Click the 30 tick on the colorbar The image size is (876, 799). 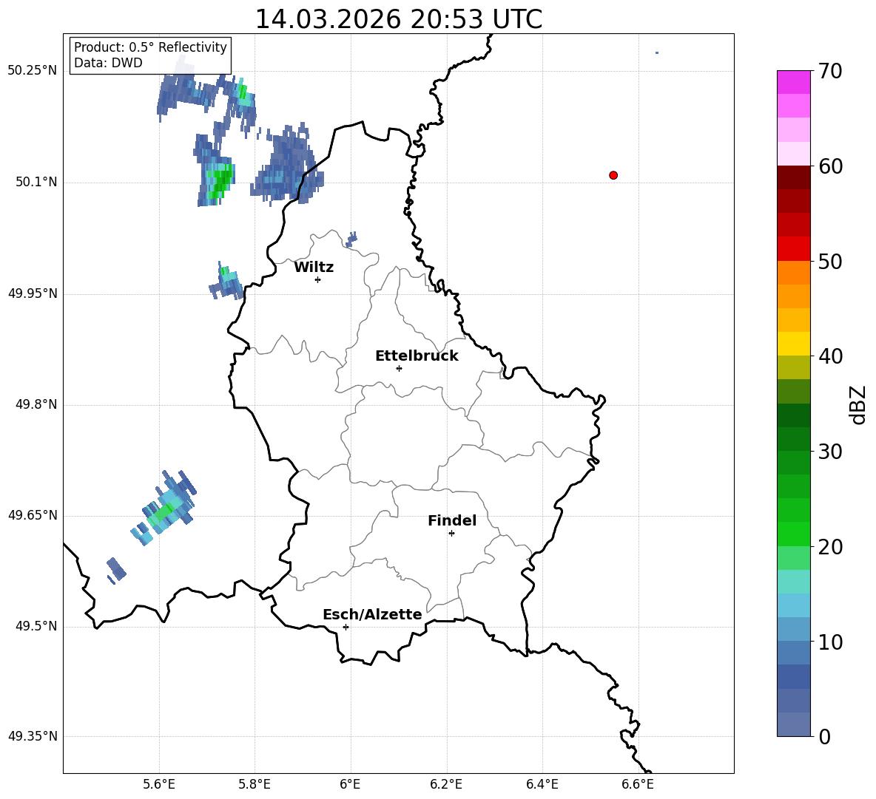(x=830, y=452)
